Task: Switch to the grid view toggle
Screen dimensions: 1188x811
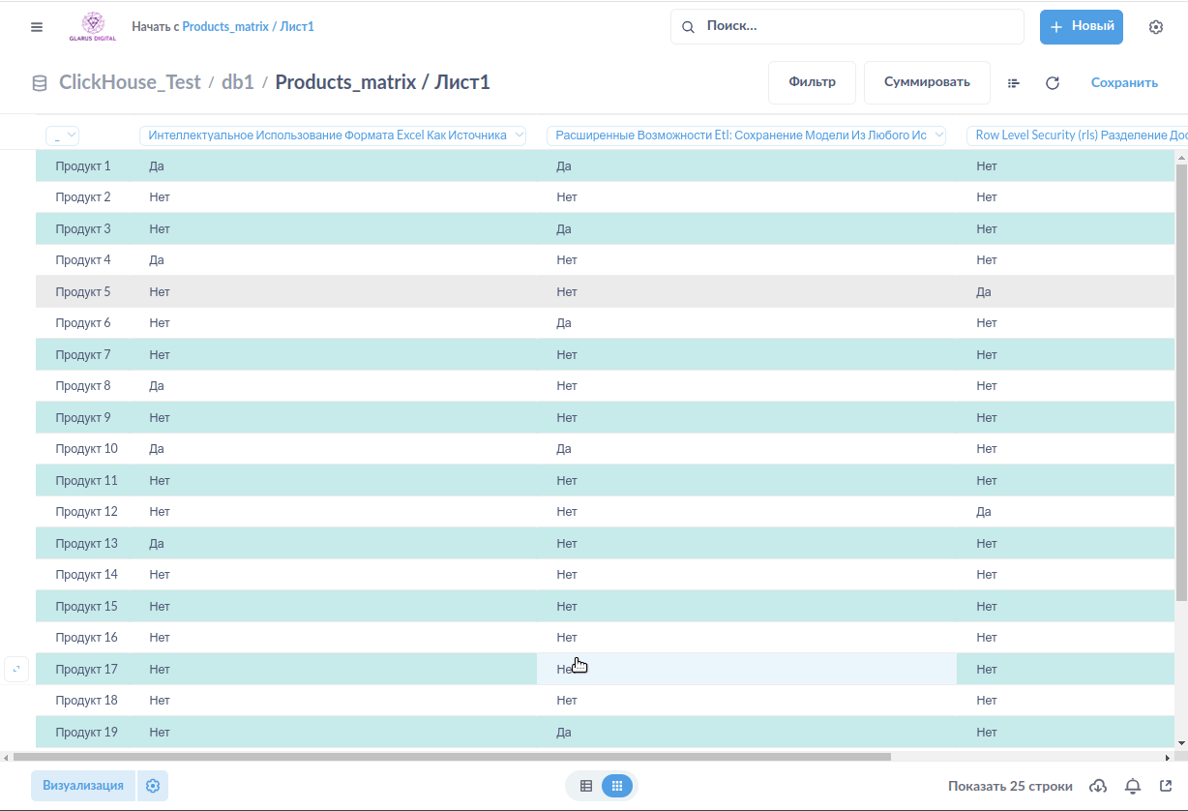Action: pyautogui.click(x=616, y=786)
